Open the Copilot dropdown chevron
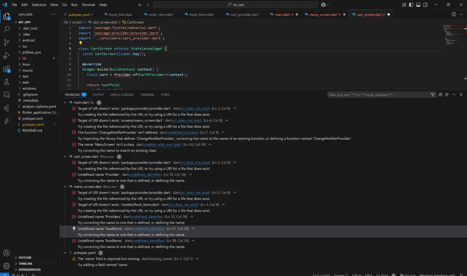Screen dimensions: 467x276 click(x=328, y=5)
